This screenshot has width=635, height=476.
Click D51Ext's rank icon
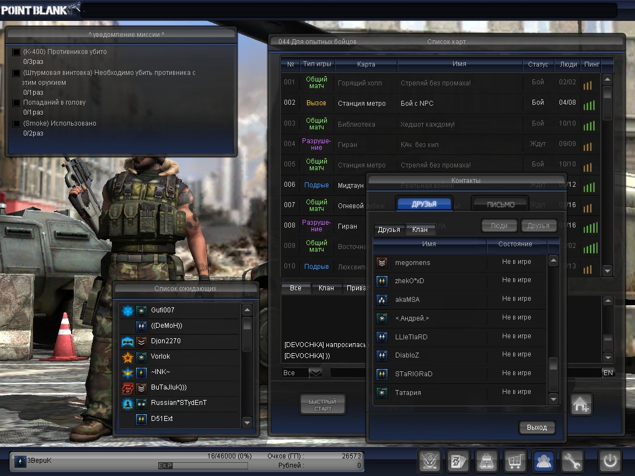(x=141, y=419)
